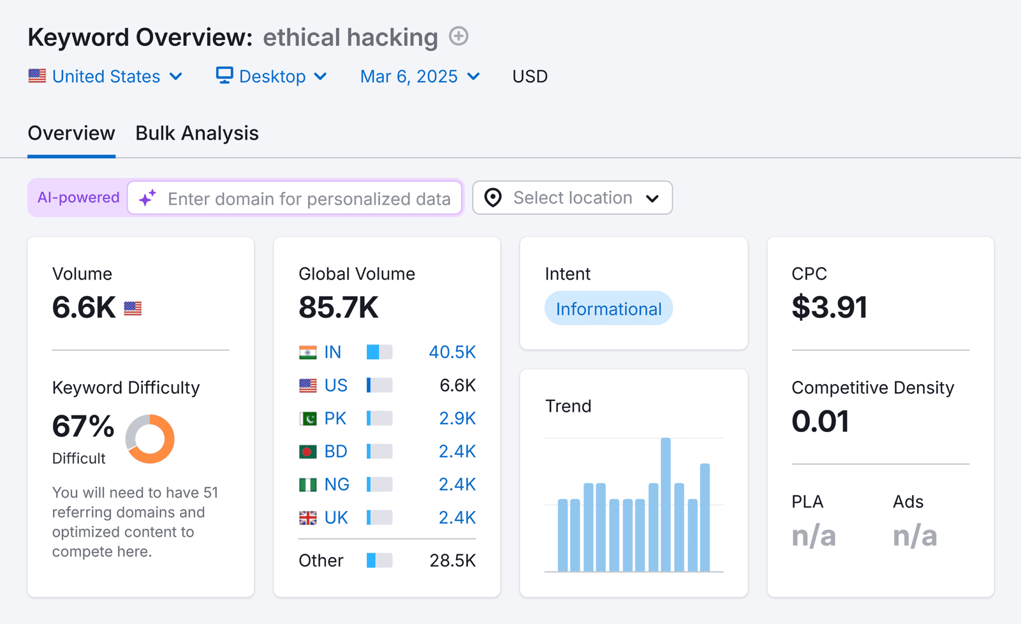Click the plus icon beside ethical hacking
This screenshot has height=624, width=1021.
[458, 36]
